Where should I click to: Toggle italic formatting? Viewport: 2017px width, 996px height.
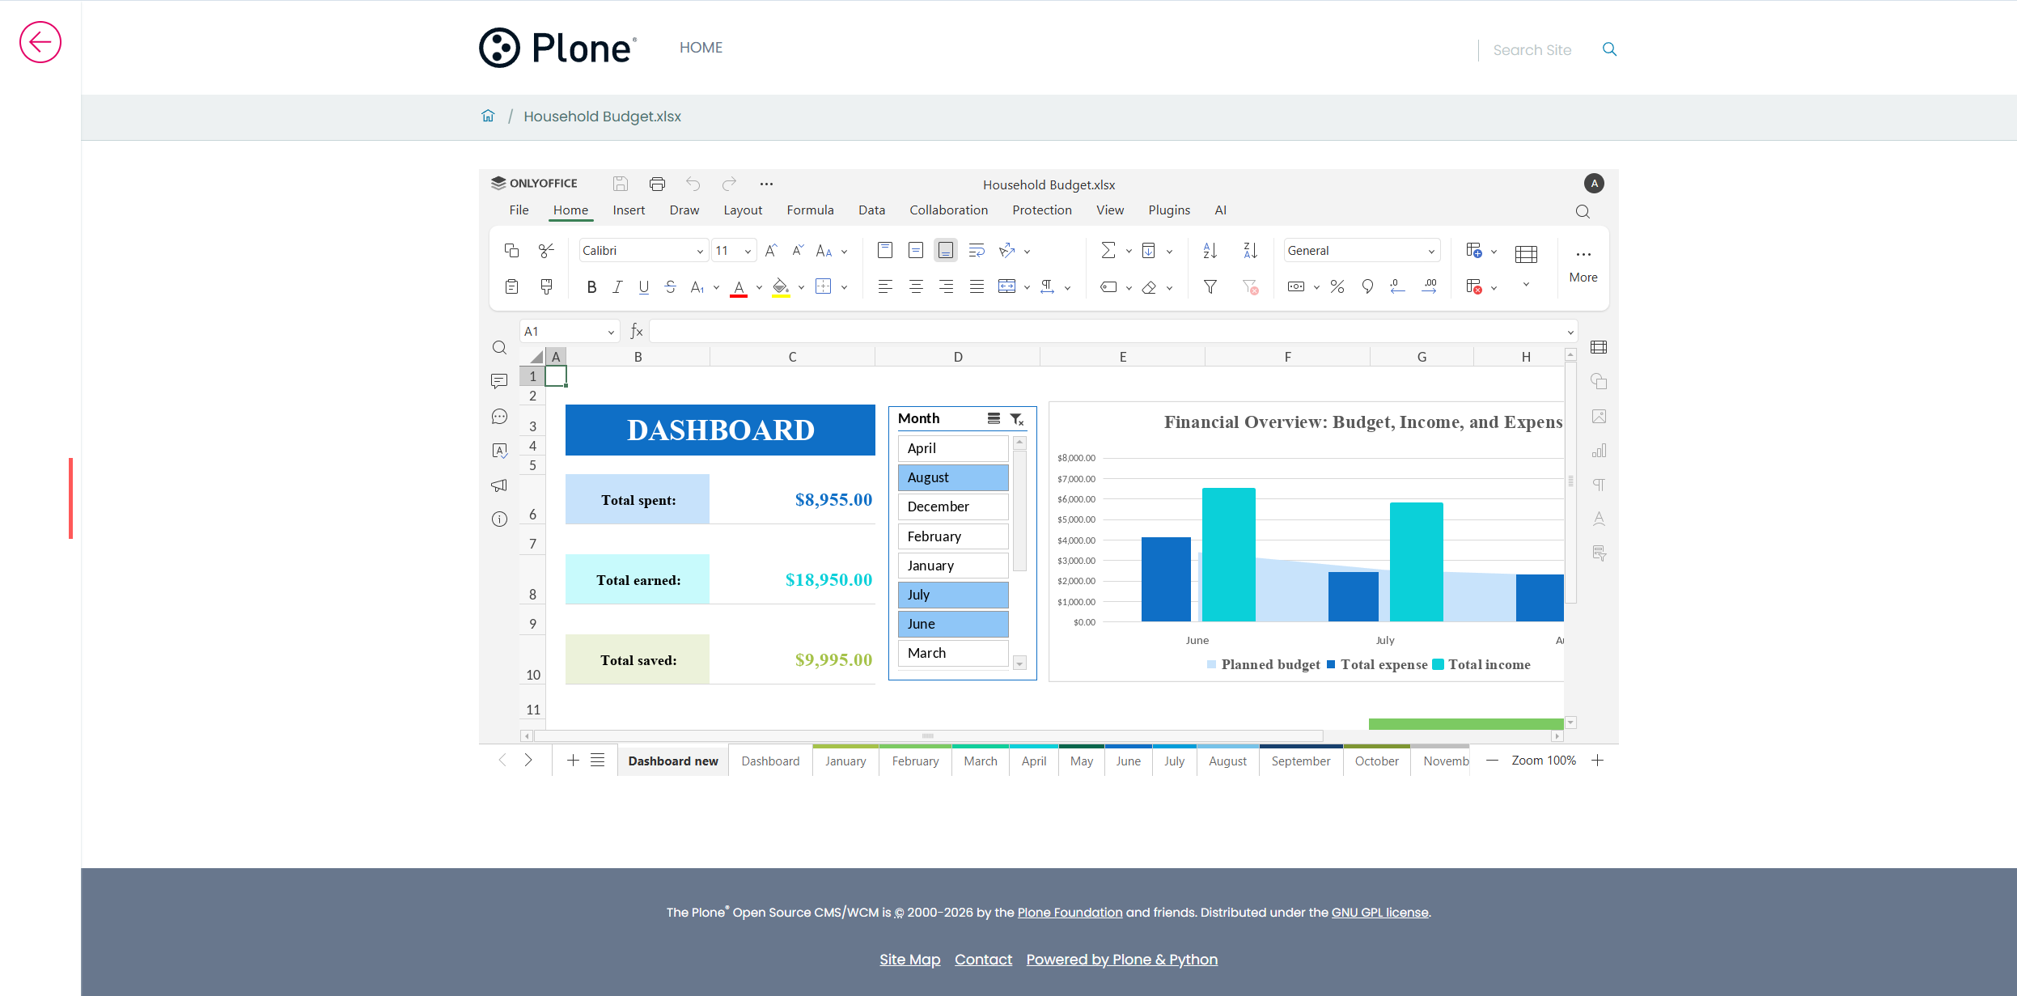[617, 286]
